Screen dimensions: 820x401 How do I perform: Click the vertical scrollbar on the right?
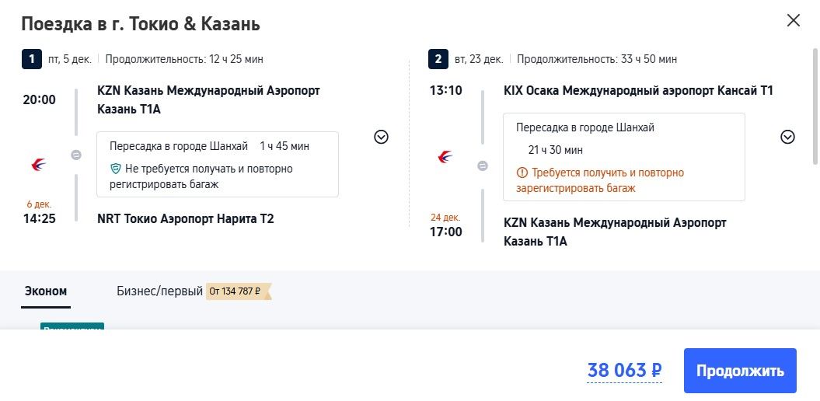click(x=815, y=107)
